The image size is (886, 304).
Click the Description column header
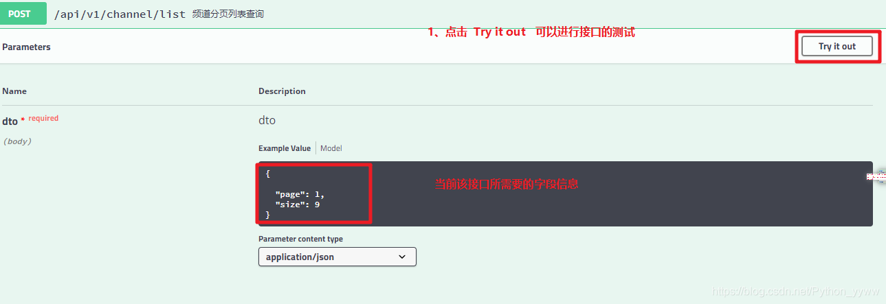click(282, 91)
